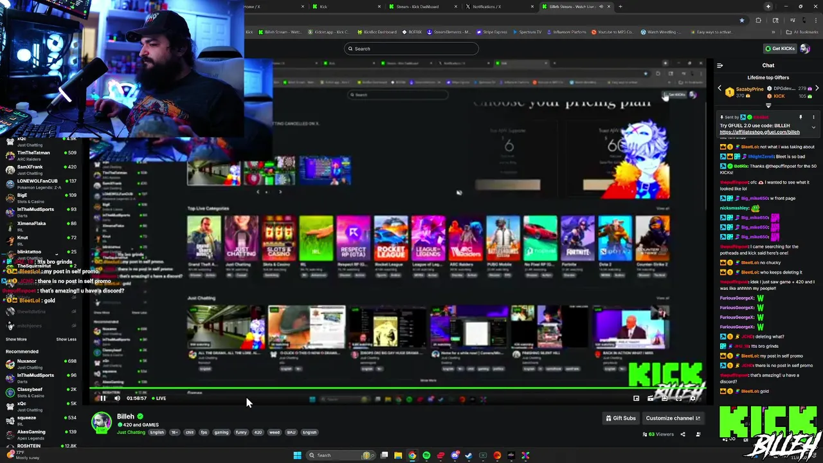
Task: Open the Stripe Express bookmark
Action: [x=492, y=32]
